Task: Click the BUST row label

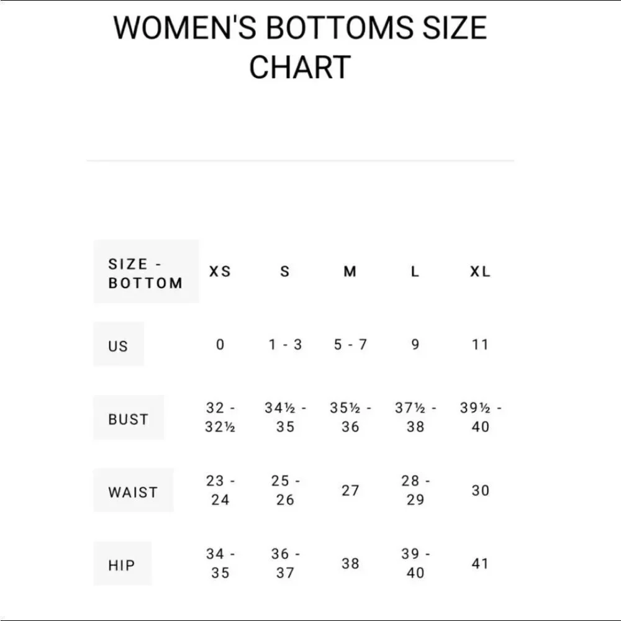Action: [x=129, y=418]
